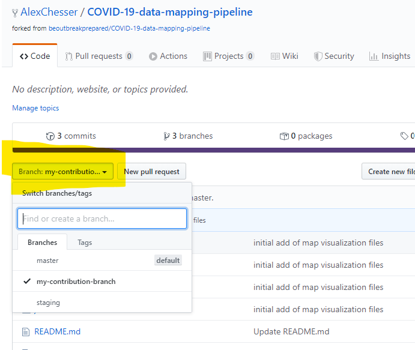Click the Insights graph icon
This screenshot has width=415, height=350.
point(374,56)
